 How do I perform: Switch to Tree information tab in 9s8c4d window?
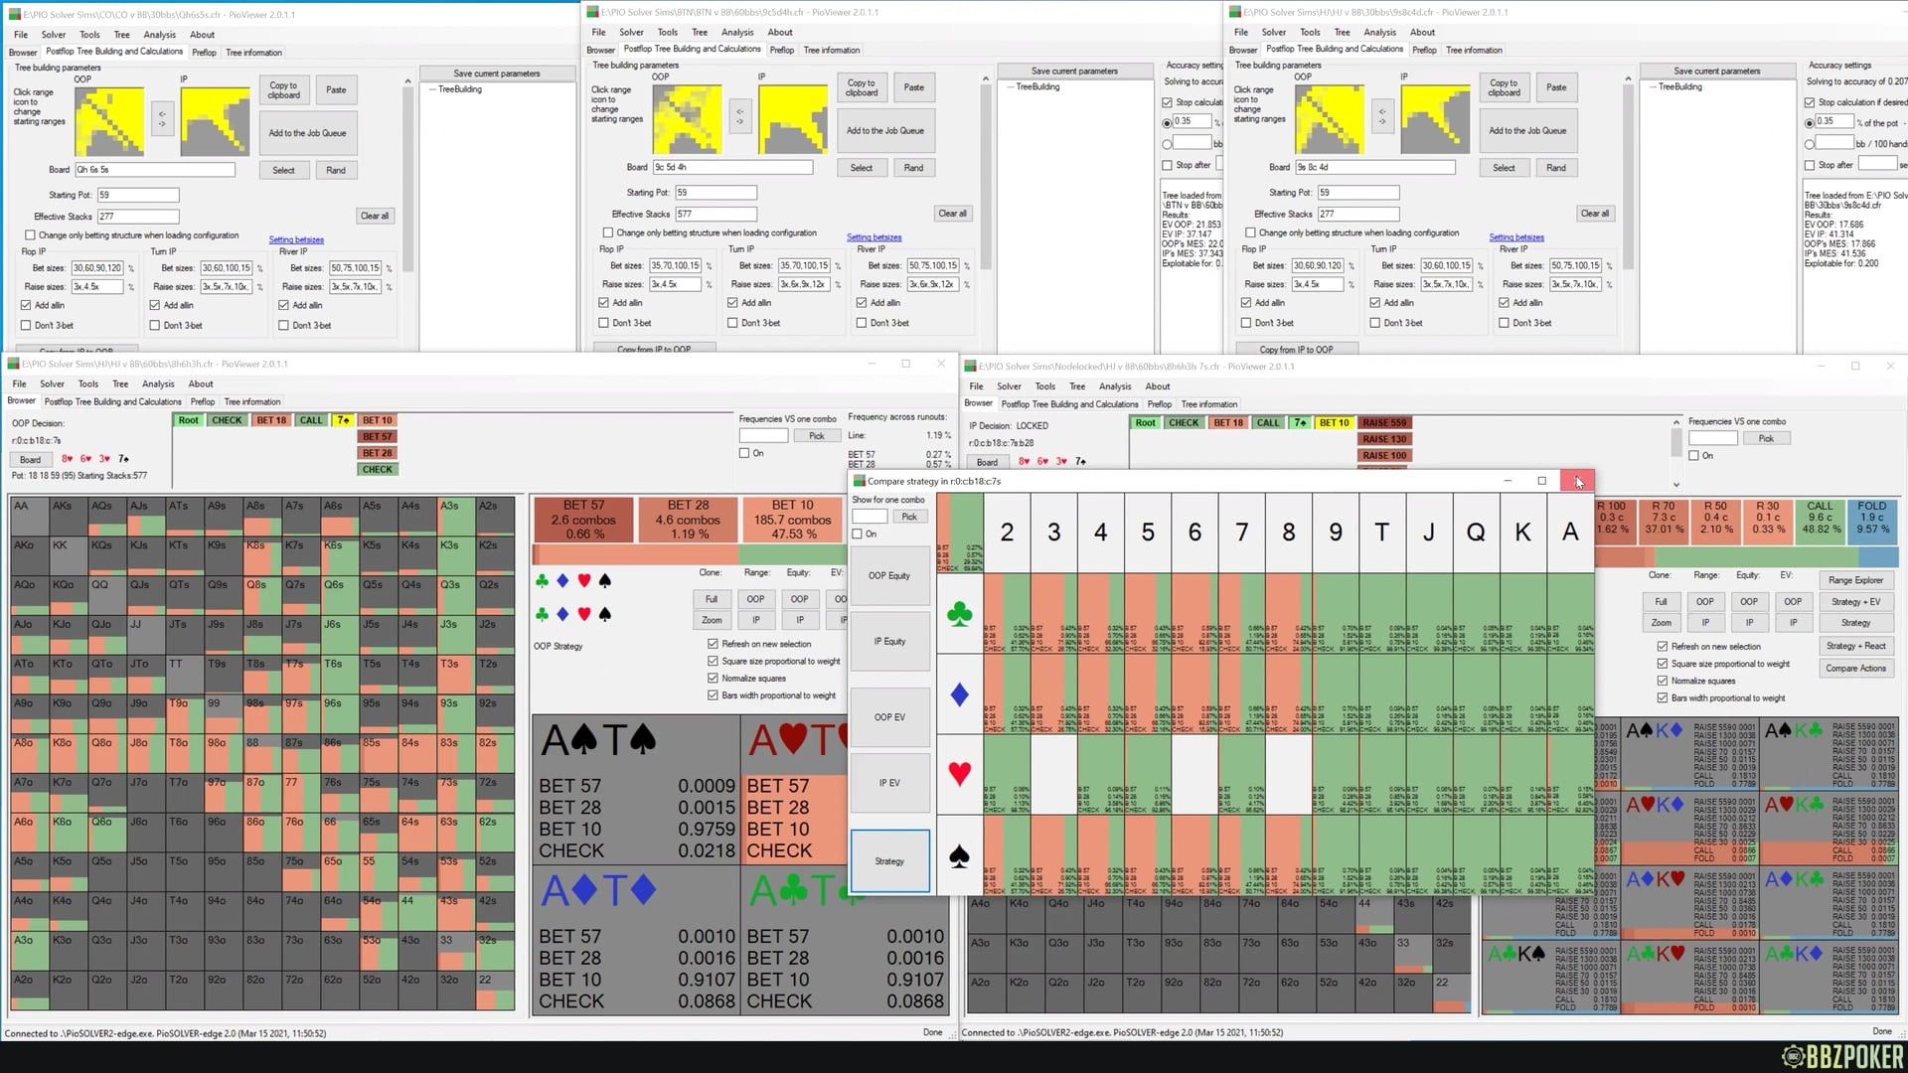click(1474, 50)
